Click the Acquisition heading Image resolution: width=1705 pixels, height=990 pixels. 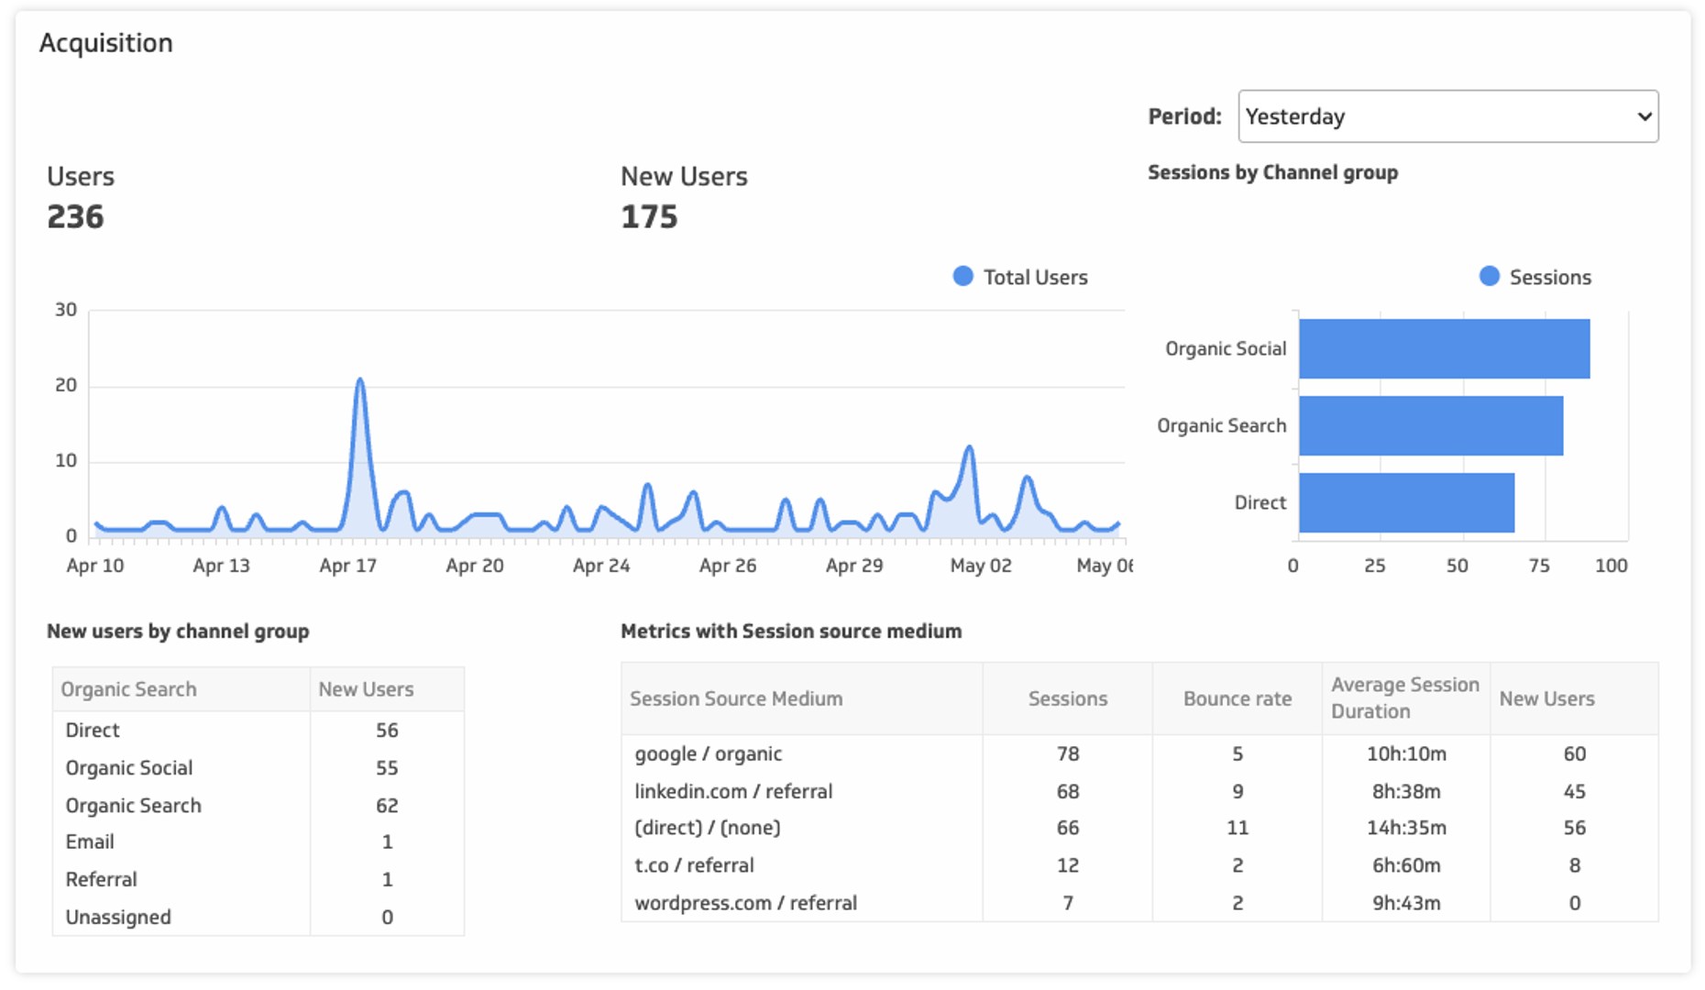pyautogui.click(x=105, y=42)
